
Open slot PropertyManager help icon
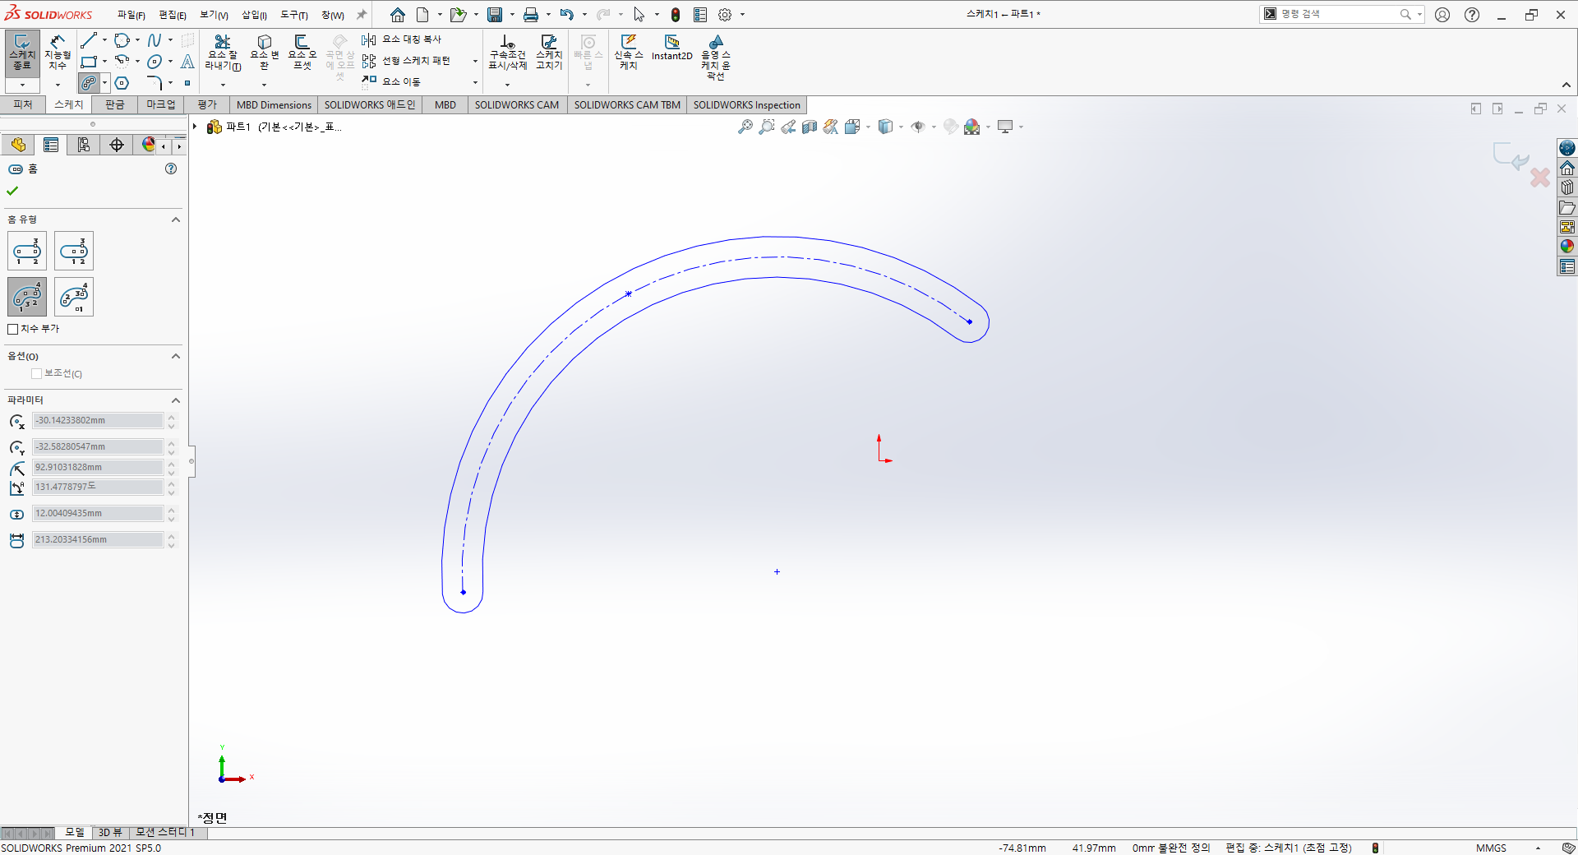(171, 169)
